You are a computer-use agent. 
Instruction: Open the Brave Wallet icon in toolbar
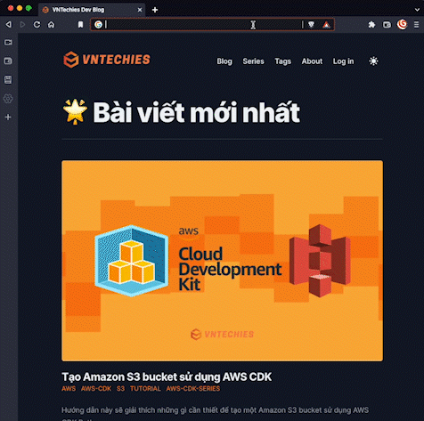click(387, 24)
